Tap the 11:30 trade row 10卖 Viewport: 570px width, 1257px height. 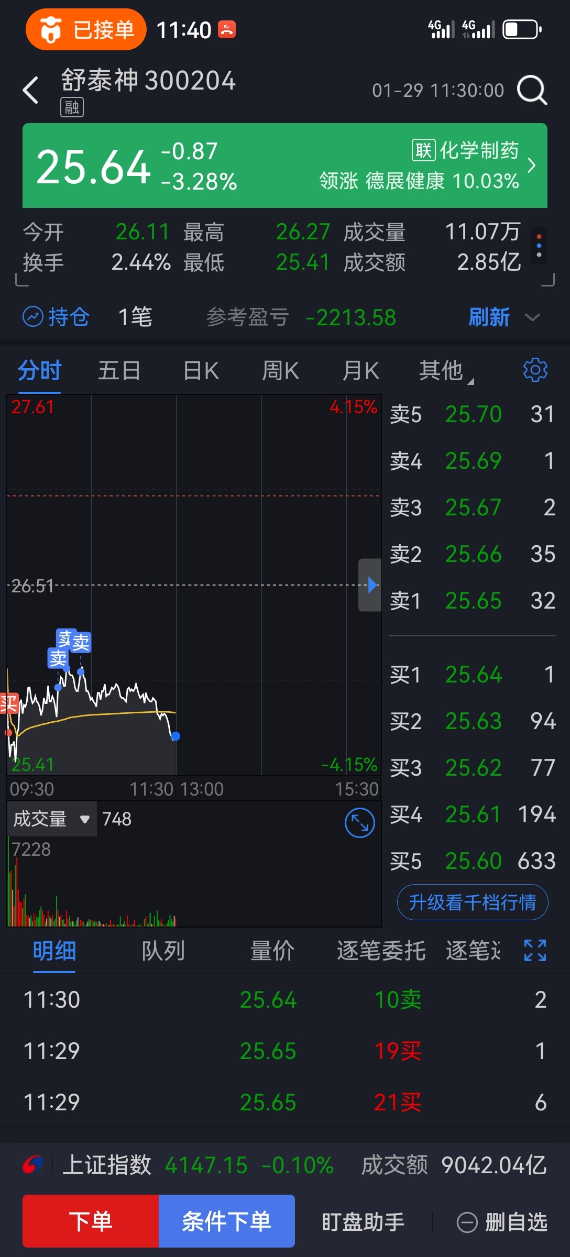click(x=285, y=1000)
